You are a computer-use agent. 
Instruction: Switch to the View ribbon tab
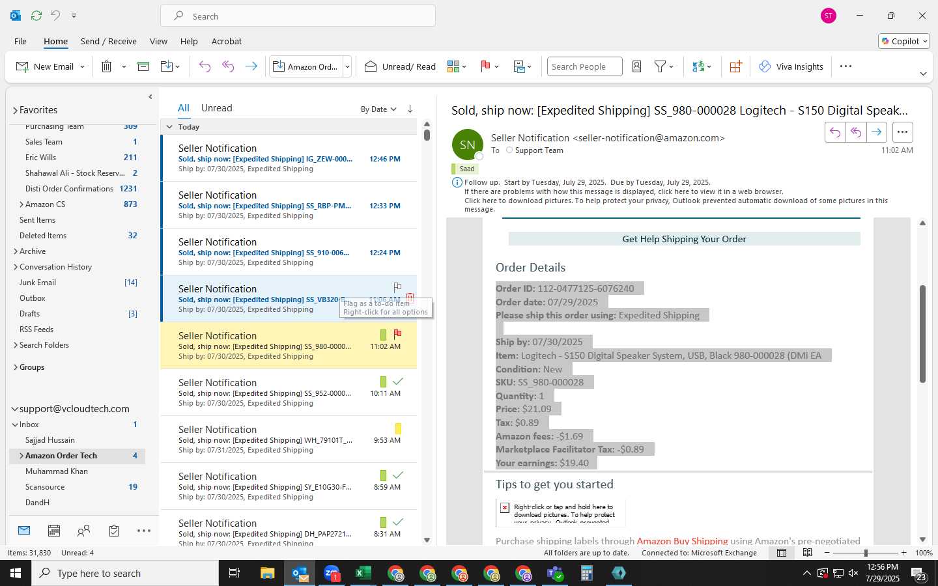click(x=158, y=41)
